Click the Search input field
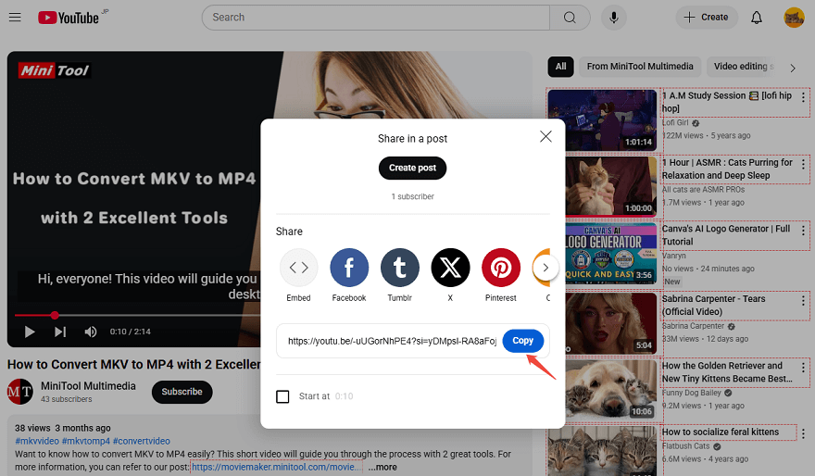This screenshot has height=476, width=815. coord(375,18)
